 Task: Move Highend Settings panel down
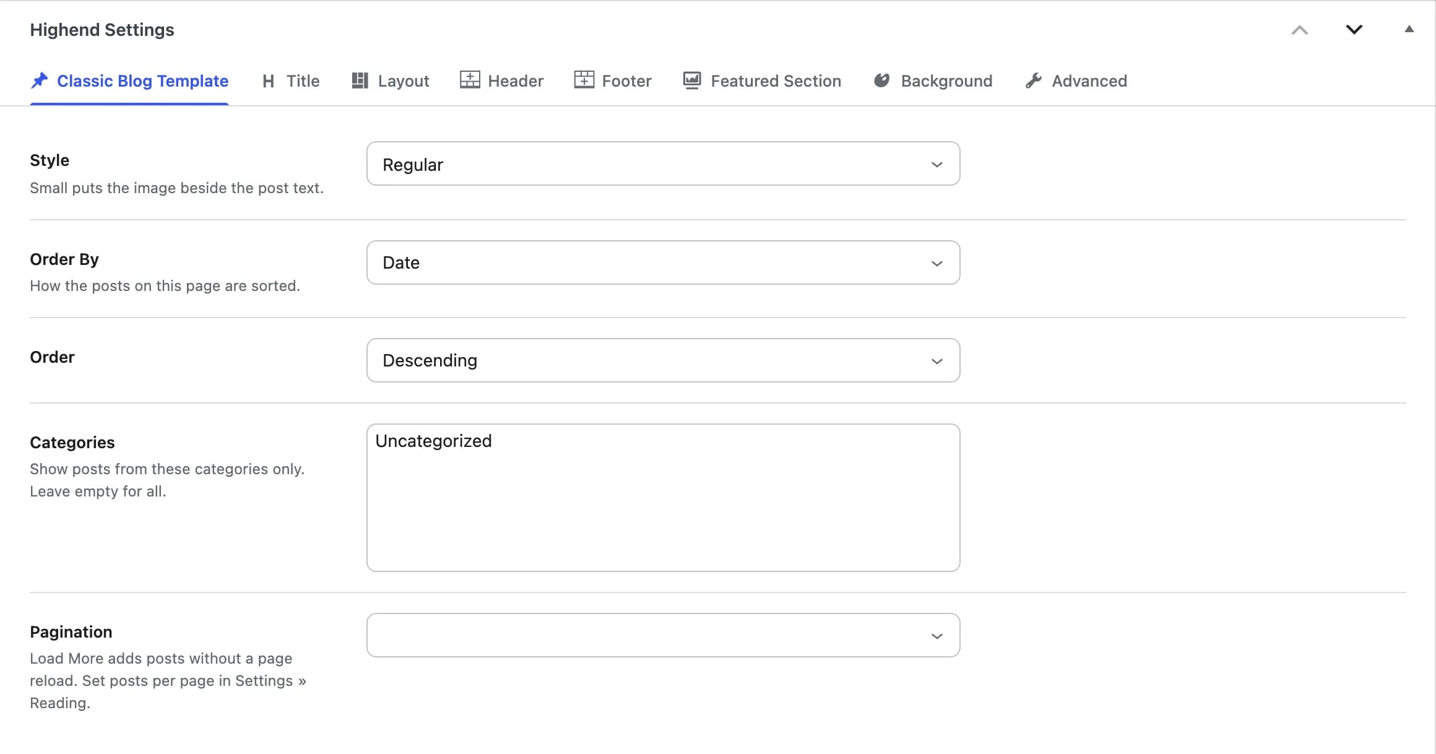(x=1354, y=30)
